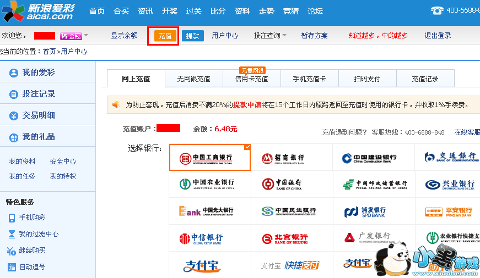Click the 交易明细 yen icon
Screen dimensions: 480x278
[x=13, y=116]
